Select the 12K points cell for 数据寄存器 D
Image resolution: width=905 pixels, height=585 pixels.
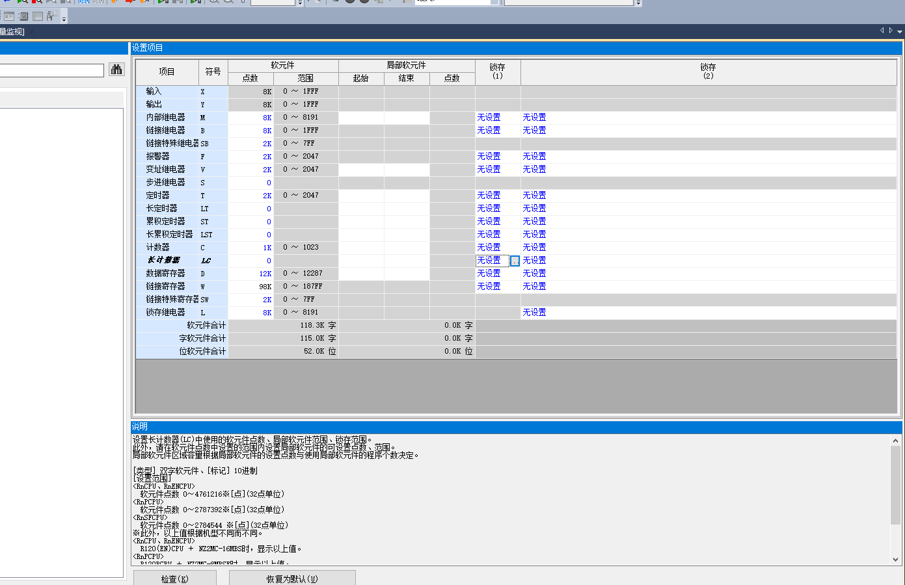(250, 274)
